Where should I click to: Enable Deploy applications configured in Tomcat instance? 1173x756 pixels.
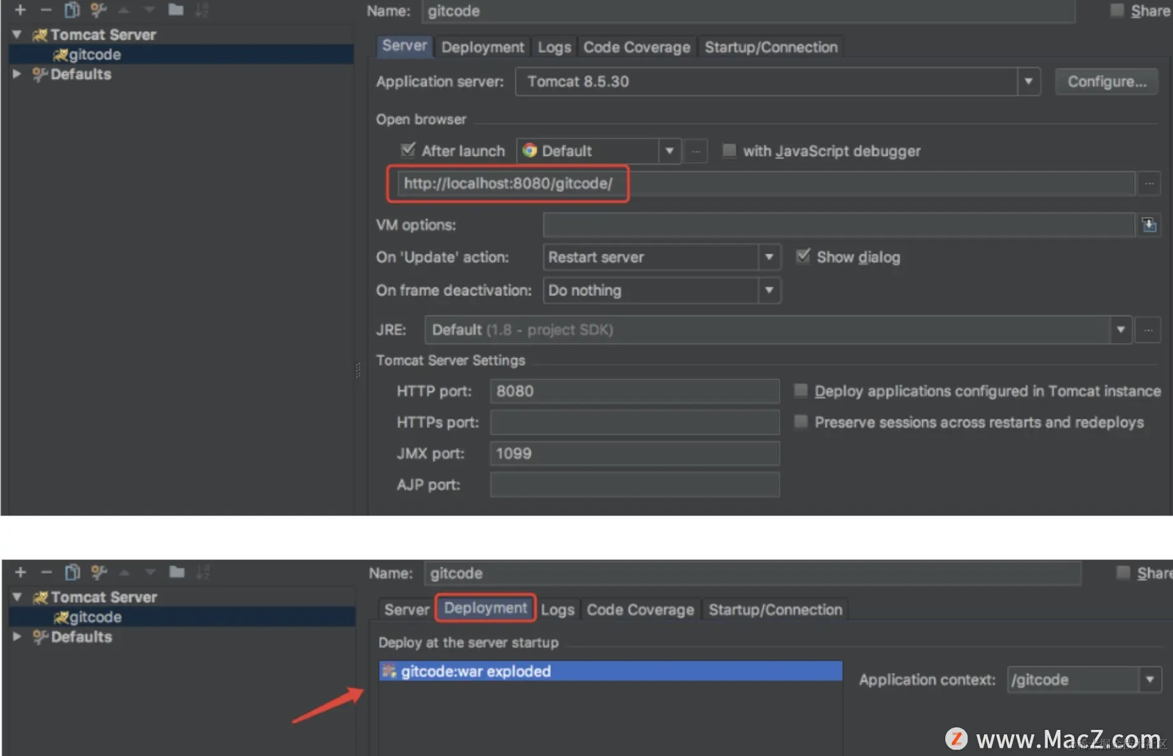point(801,390)
